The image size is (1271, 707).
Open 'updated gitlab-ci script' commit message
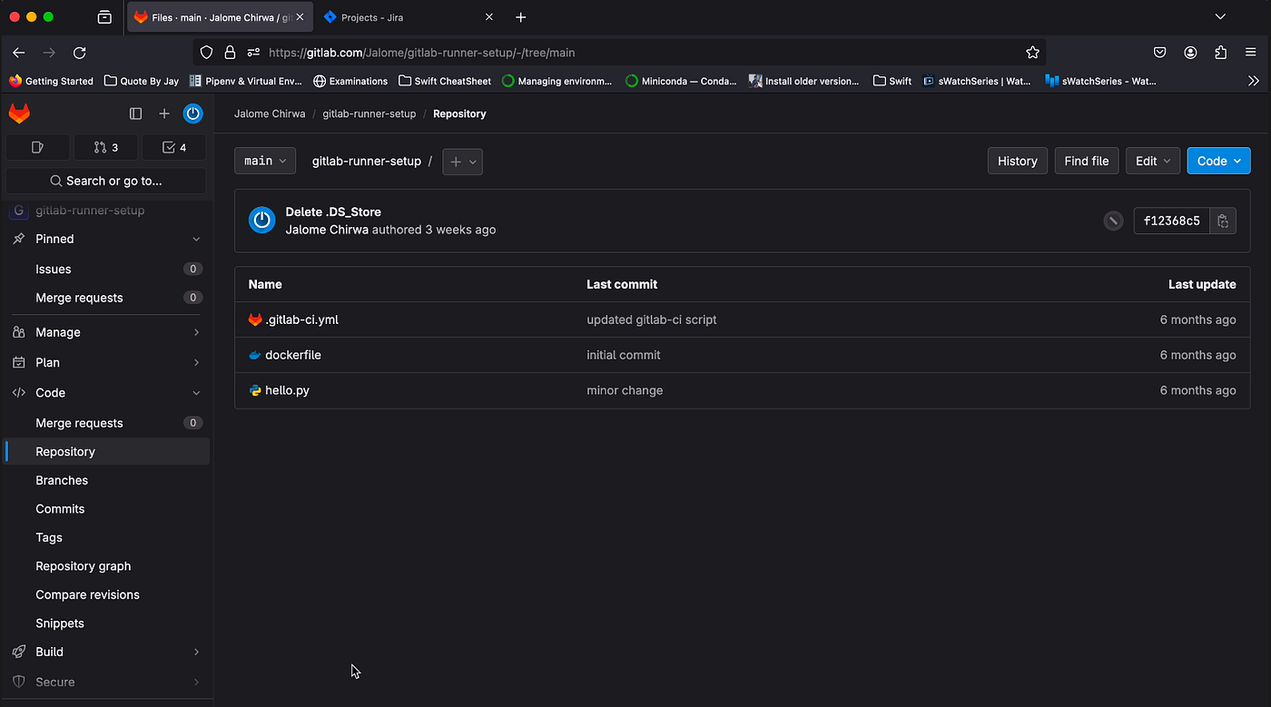coord(652,319)
